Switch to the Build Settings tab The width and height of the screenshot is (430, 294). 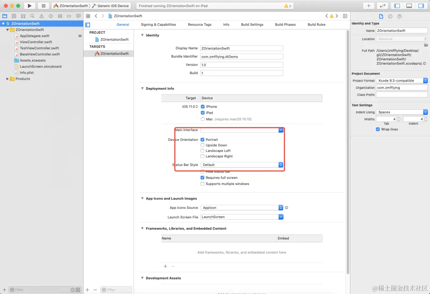pos(252,25)
